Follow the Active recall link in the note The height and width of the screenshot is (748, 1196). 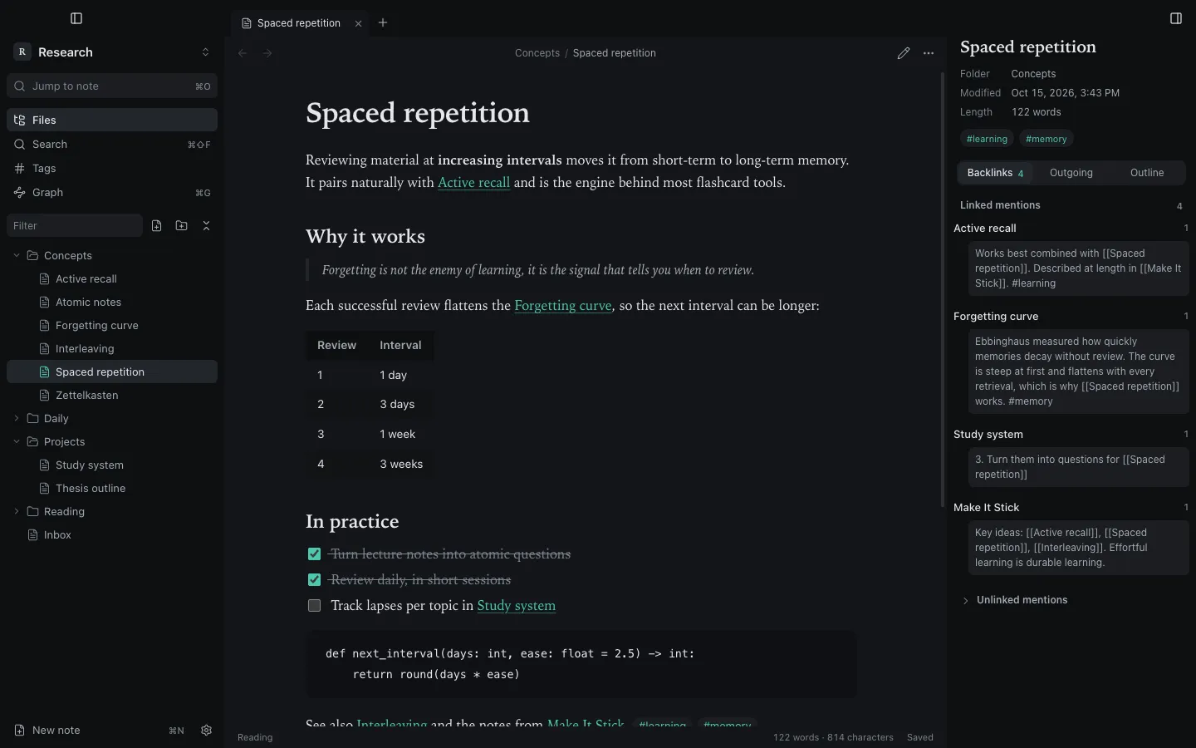pyautogui.click(x=473, y=183)
